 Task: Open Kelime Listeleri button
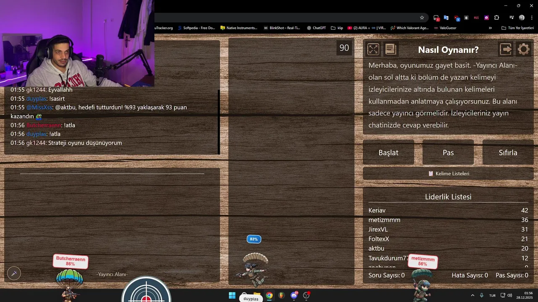click(x=448, y=174)
